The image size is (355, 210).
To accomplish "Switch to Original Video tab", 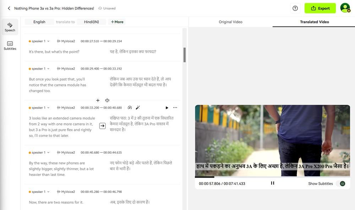I will (x=230, y=22).
